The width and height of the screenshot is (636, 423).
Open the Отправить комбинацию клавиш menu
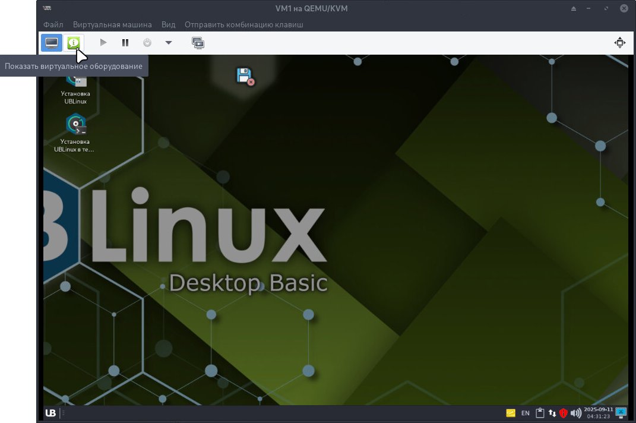click(x=244, y=24)
